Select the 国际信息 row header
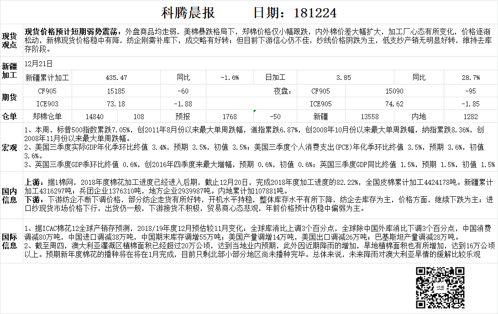 pos(10,241)
